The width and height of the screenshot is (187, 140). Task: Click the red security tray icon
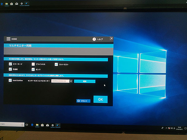169,128
